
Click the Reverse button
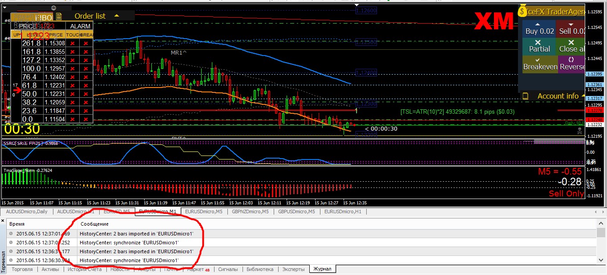click(571, 64)
